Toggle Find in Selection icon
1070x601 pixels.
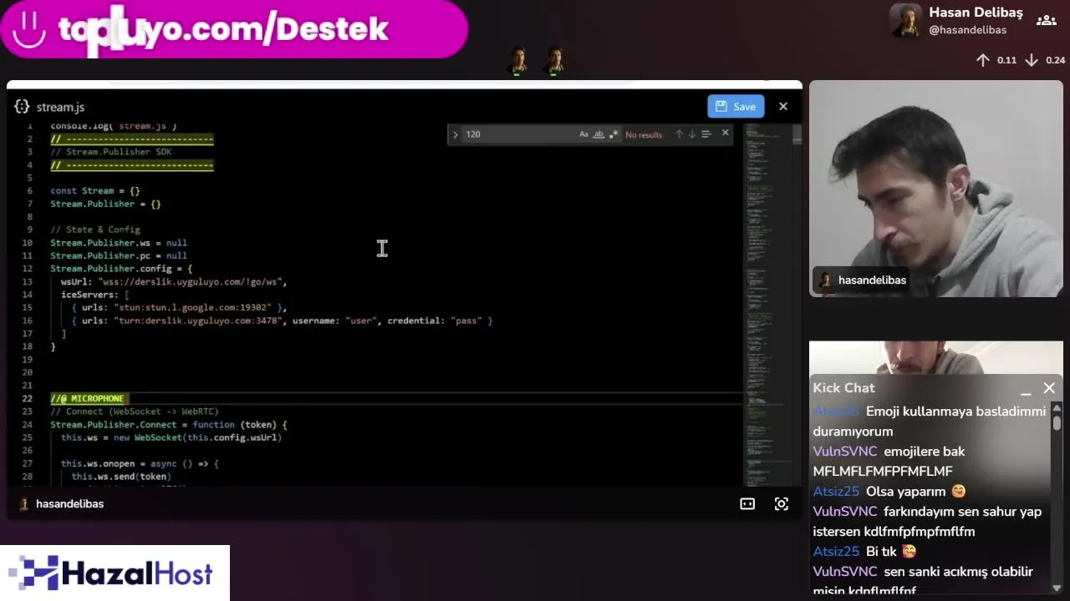(706, 134)
